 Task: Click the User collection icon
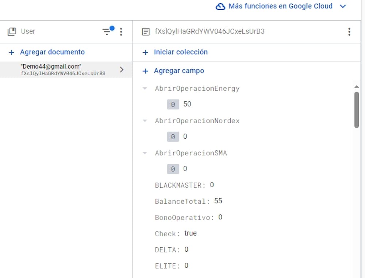12,32
